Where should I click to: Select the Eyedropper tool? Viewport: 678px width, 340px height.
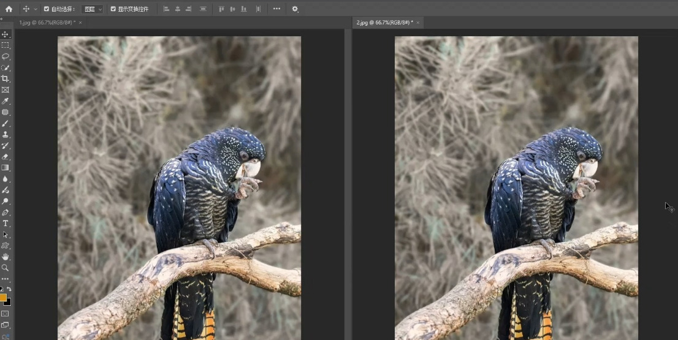pos(5,101)
